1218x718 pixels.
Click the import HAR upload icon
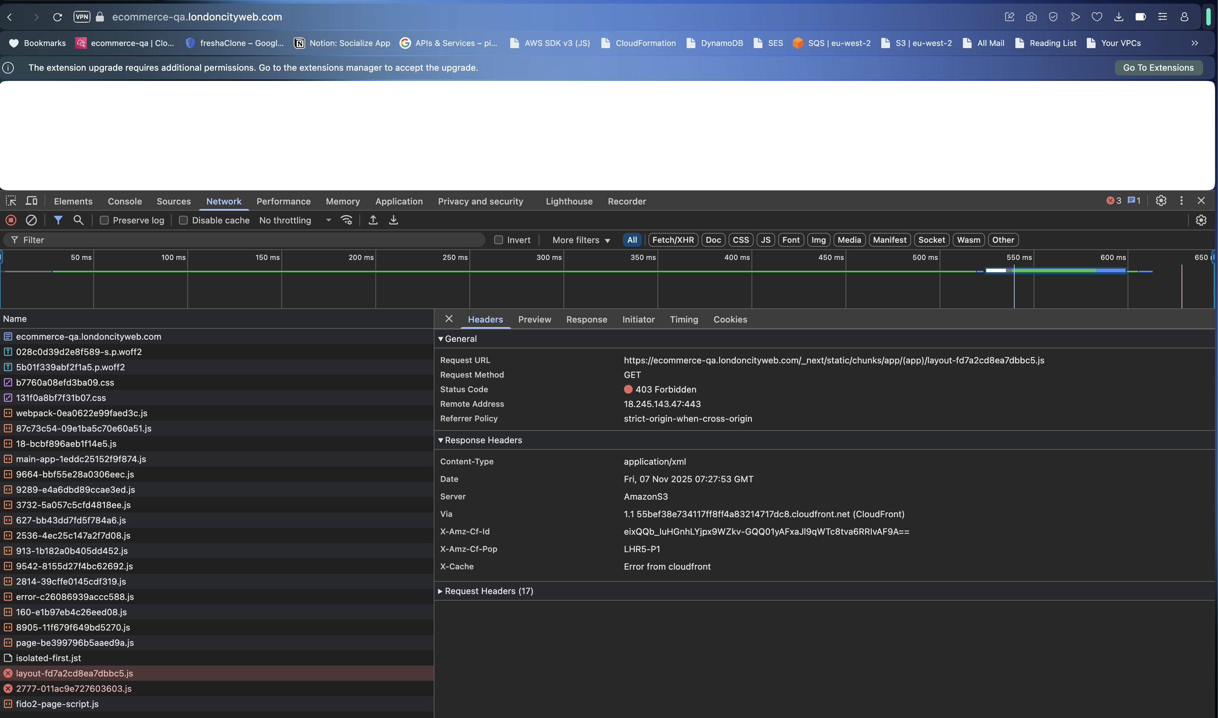tap(373, 220)
